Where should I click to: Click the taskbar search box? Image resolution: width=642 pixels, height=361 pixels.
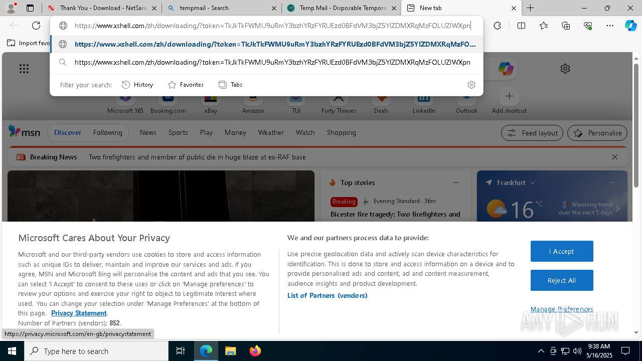pos(96,351)
